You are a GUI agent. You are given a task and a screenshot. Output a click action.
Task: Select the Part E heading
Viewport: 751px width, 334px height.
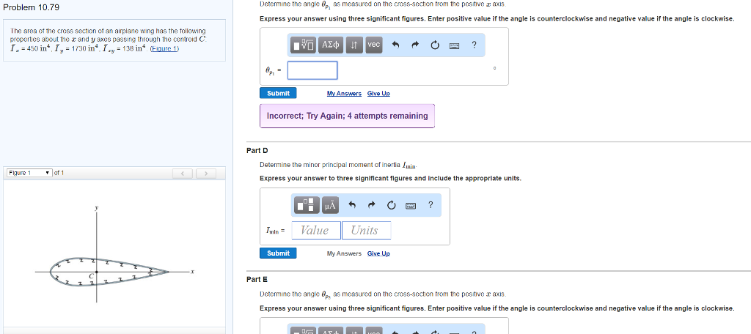257,279
